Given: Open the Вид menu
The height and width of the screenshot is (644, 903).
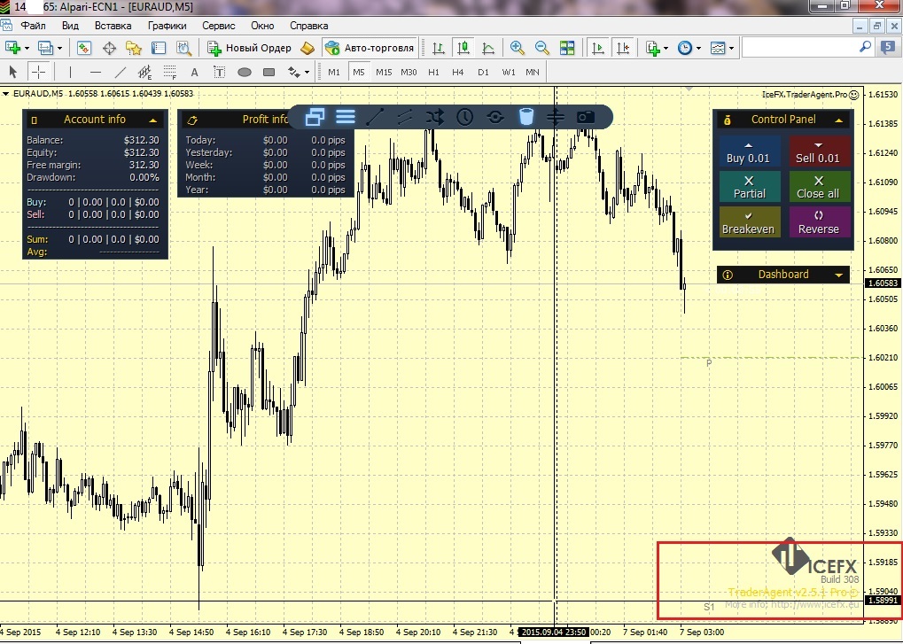Looking at the screenshot, I should pos(70,26).
